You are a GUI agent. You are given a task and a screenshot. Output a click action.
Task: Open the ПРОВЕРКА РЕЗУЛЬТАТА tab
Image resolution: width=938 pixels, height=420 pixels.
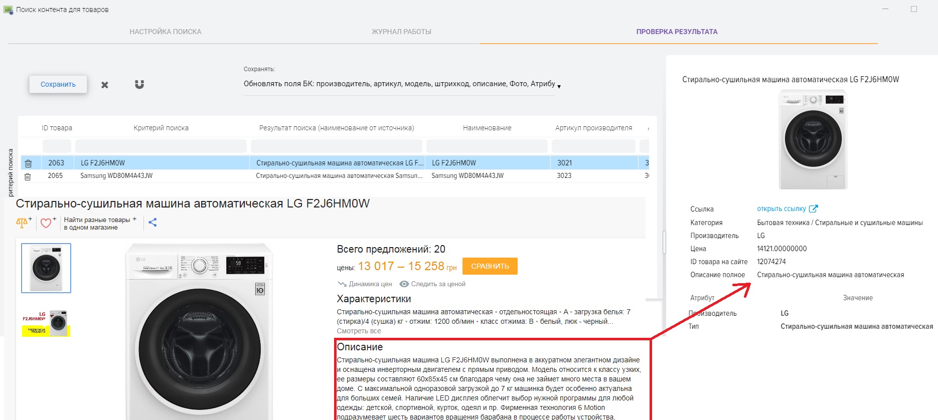click(677, 32)
